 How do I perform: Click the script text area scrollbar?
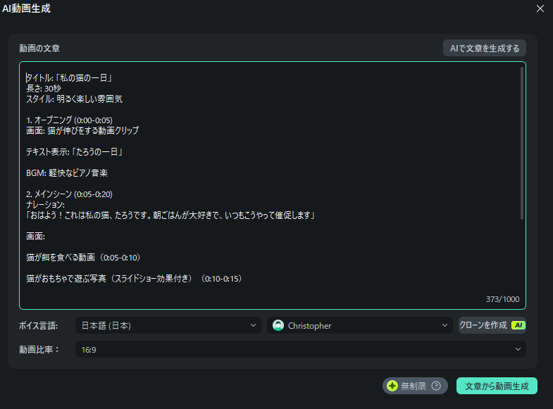(522, 143)
